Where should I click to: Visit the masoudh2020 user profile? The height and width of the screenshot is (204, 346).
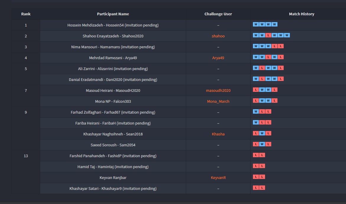218,90
